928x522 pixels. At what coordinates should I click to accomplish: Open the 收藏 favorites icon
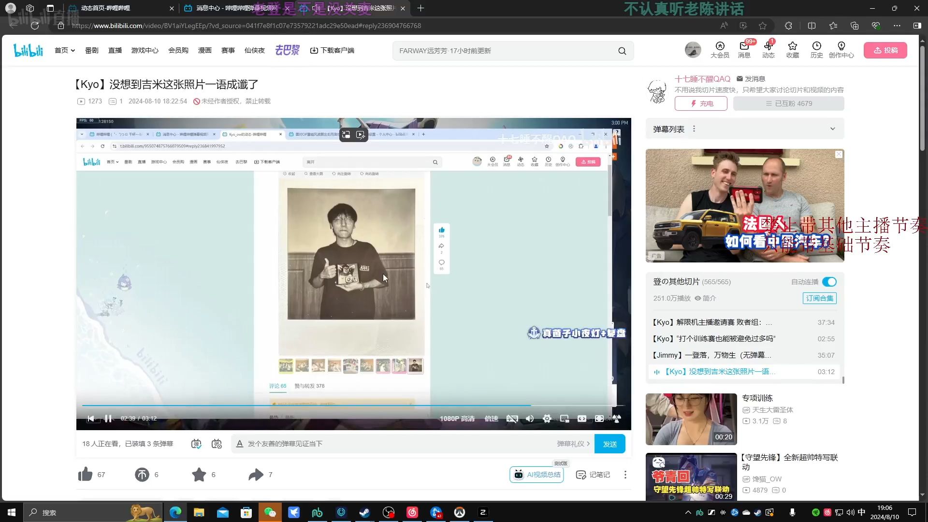click(x=792, y=50)
